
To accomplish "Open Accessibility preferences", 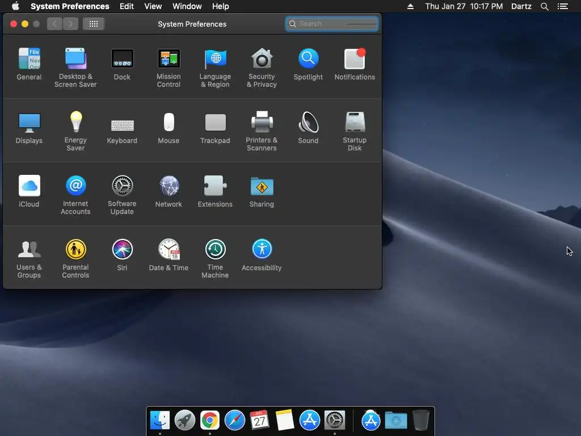I will point(262,255).
